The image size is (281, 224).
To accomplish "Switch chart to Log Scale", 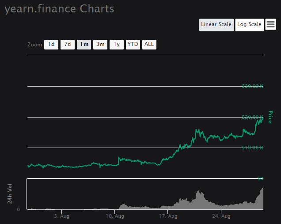I will coord(249,25).
